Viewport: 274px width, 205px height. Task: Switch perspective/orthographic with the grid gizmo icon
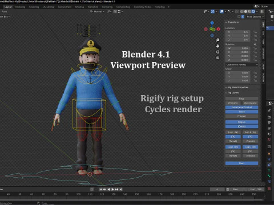click(x=217, y=58)
